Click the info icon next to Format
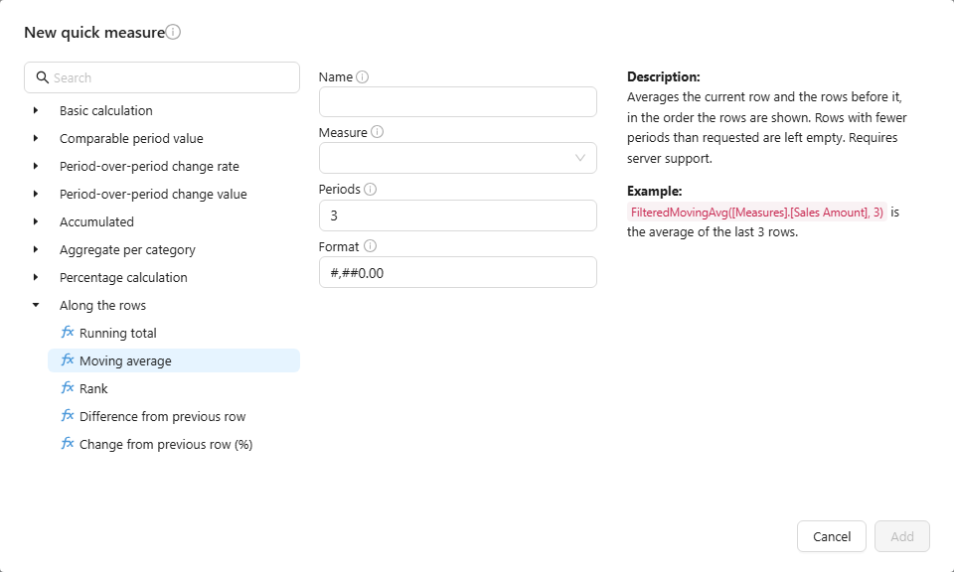This screenshot has width=954, height=572. [x=370, y=246]
